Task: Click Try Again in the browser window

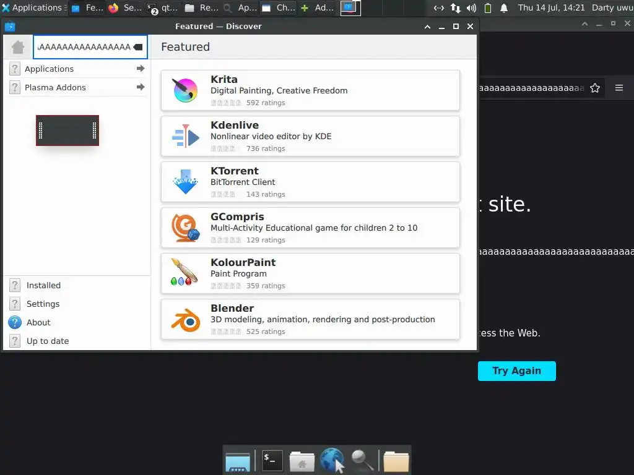Action: click(x=517, y=371)
